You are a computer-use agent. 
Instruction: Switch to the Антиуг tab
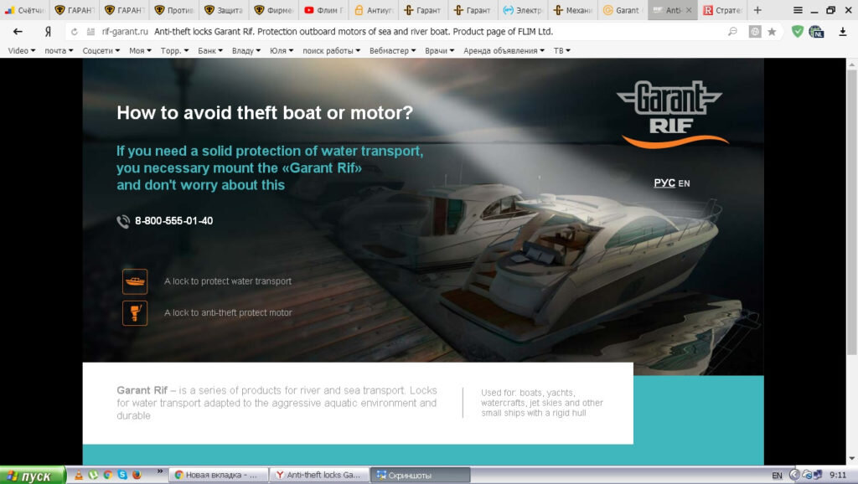[x=374, y=10]
